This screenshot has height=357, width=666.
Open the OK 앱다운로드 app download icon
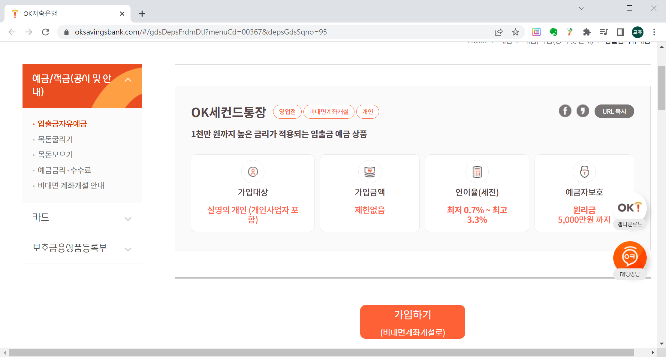click(x=630, y=211)
